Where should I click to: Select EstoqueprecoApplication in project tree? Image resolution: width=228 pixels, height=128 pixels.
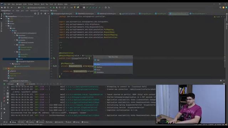coord(25,62)
